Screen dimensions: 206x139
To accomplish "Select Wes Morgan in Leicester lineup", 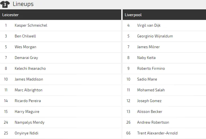I will pyautogui.click(x=25, y=47).
